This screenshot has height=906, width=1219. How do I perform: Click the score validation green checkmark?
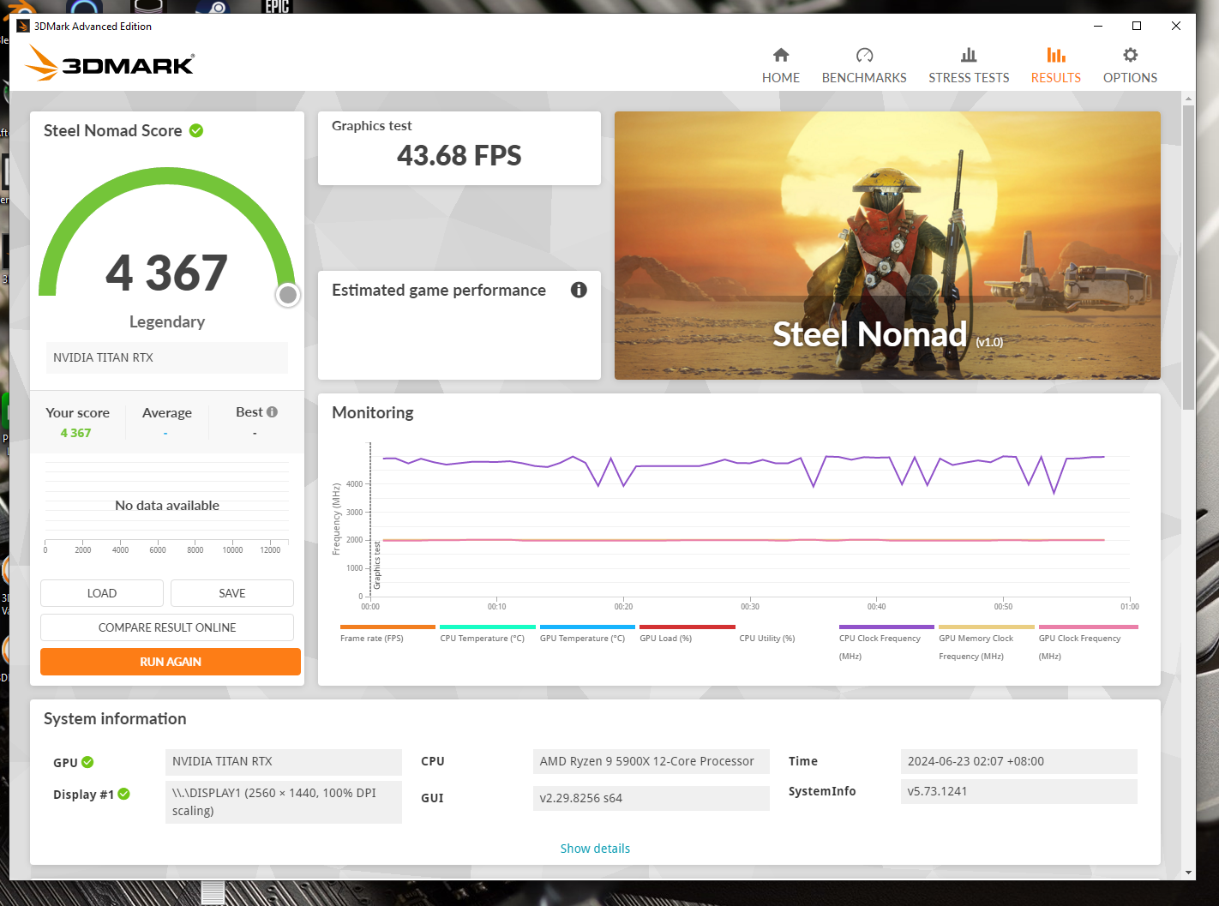tap(196, 130)
